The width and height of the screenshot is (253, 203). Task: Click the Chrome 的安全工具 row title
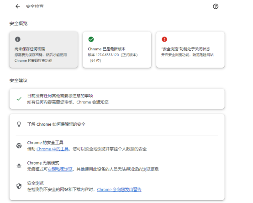(x=45, y=143)
